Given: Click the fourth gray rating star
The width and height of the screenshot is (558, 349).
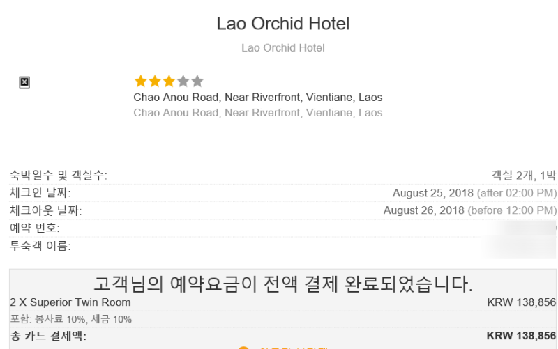Looking at the screenshot, I should pos(183,81).
